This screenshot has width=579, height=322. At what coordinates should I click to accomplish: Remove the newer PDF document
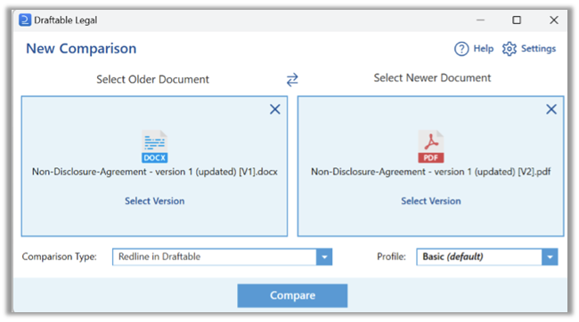coord(551,109)
